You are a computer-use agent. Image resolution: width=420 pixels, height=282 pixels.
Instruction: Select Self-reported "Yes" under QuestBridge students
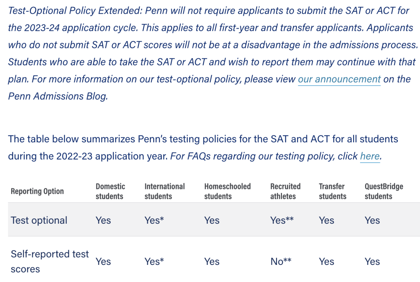(372, 261)
